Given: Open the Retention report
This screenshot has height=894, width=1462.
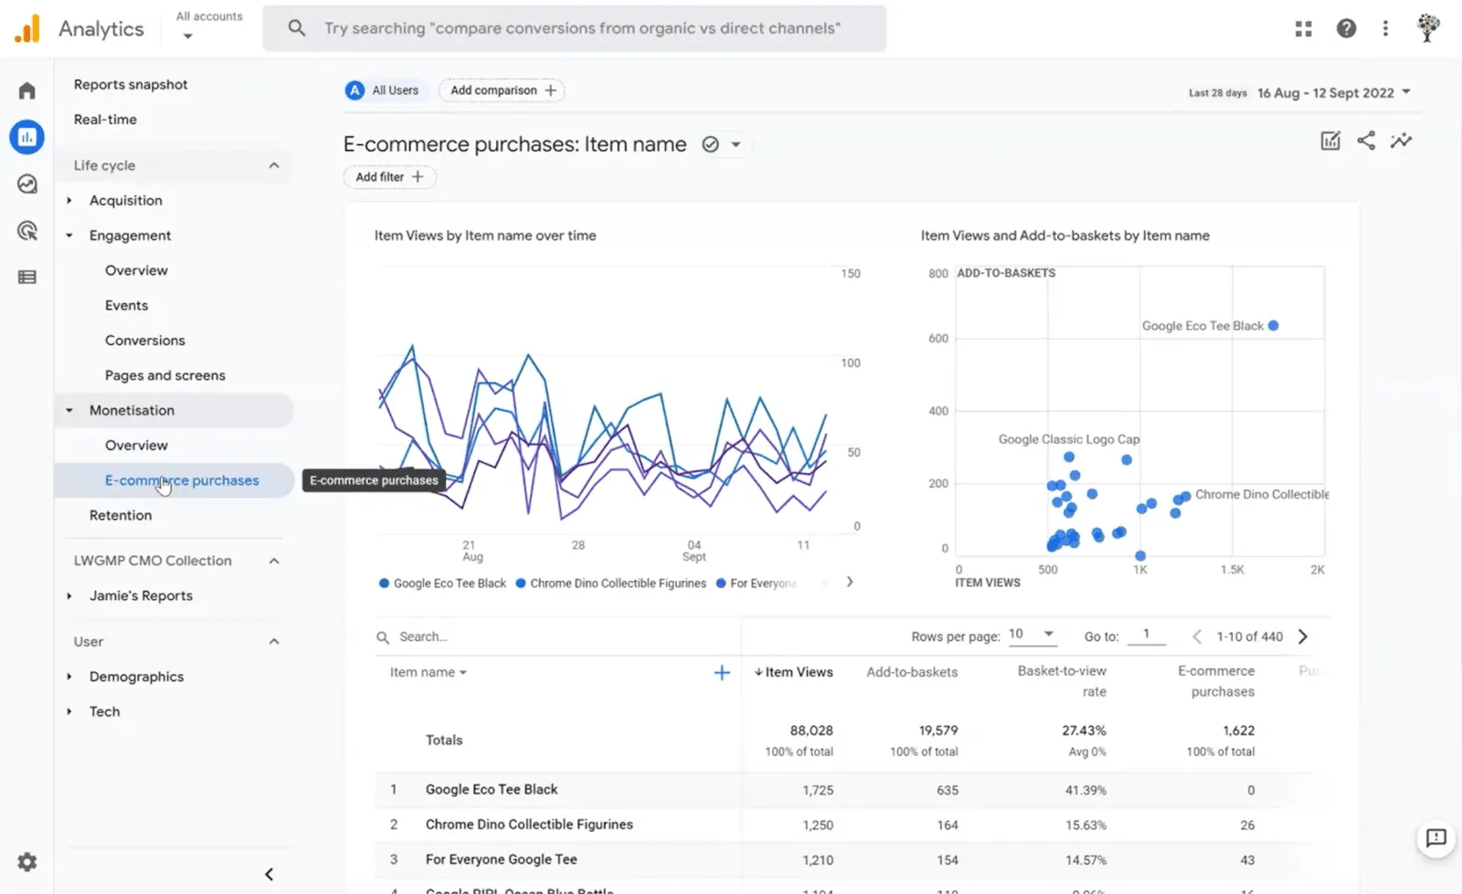Looking at the screenshot, I should coord(121,515).
